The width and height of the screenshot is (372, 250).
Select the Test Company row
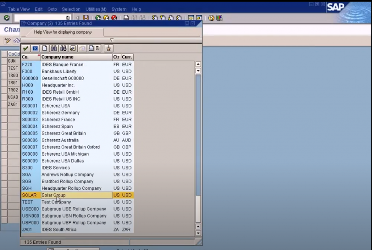[x=78, y=202]
